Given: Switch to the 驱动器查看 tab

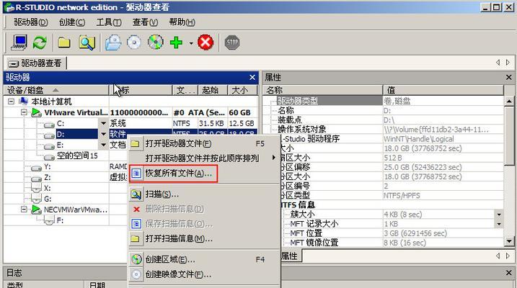Looking at the screenshot, I should click(x=35, y=63).
